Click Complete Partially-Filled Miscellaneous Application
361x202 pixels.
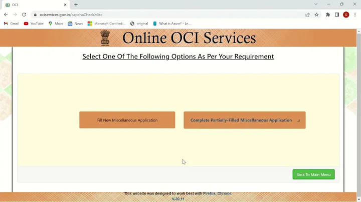[245, 120]
